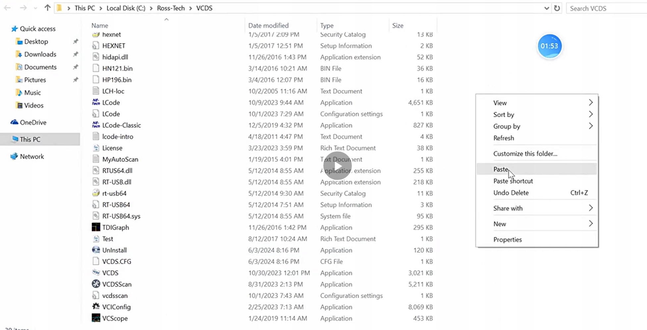Open Videos in the navigation pane

[33, 105]
